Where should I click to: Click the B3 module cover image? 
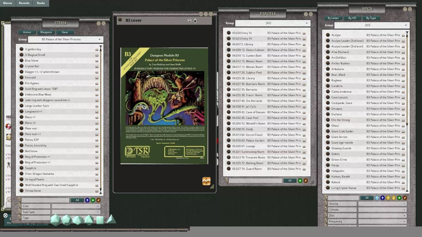164,106
